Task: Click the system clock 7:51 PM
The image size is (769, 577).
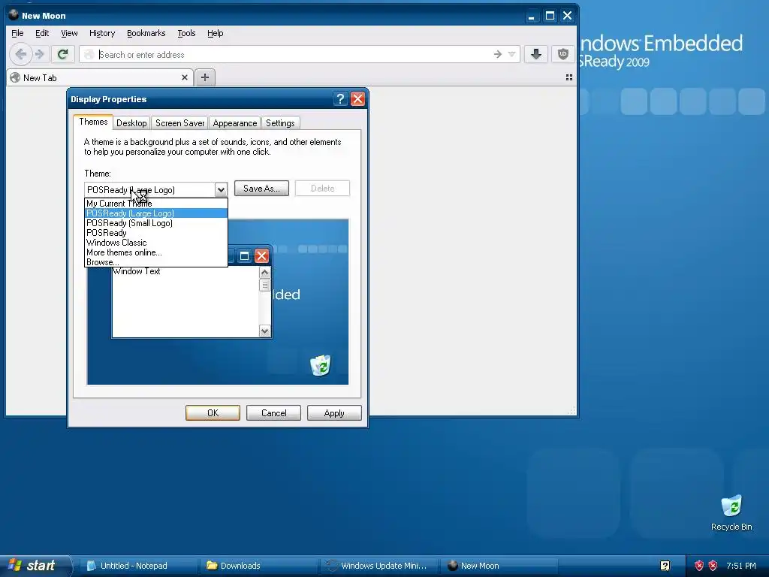Action: 741,566
